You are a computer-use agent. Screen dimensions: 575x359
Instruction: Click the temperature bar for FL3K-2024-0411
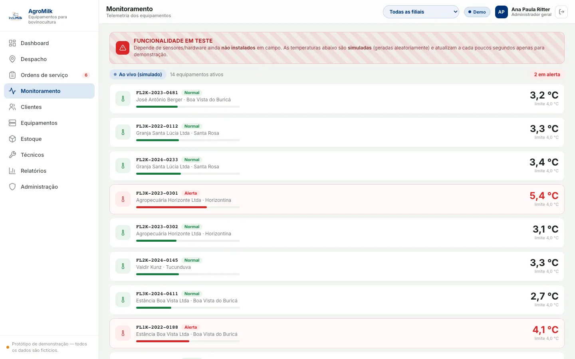tap(188, 308)
